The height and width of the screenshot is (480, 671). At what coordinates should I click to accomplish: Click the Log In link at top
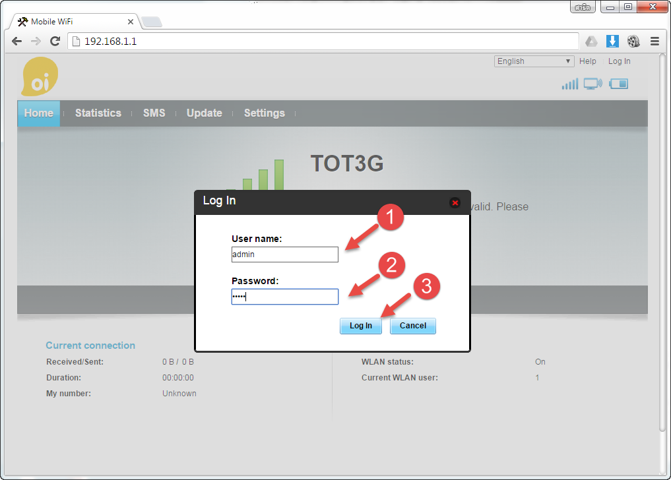point(620,61)
